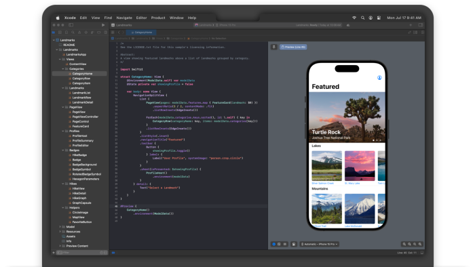Viewport: 475px width, 267px height.
Task: Click the iPhone 15 Pro run destination
Action: pyautogui.click(x=226, y=25)
